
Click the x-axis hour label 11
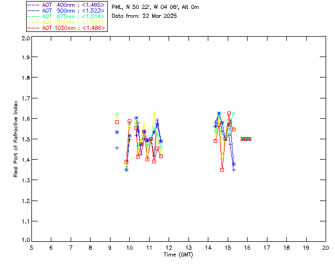[149, 248]
